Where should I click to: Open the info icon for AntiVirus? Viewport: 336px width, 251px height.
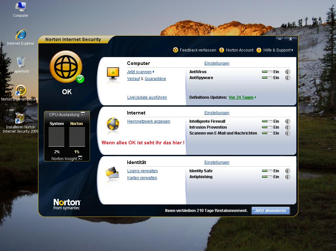287,72
